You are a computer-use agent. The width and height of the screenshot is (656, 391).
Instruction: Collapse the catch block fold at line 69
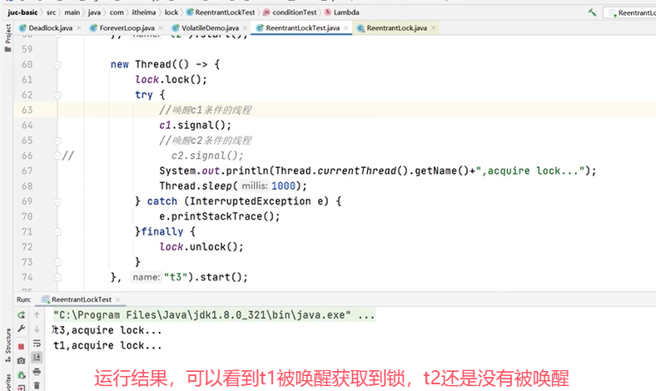click(57, 201)
